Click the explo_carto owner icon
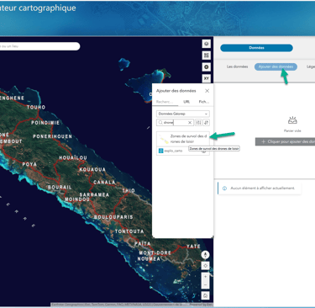The height and width of the screenshot is (308, 315). pos(160,151)
